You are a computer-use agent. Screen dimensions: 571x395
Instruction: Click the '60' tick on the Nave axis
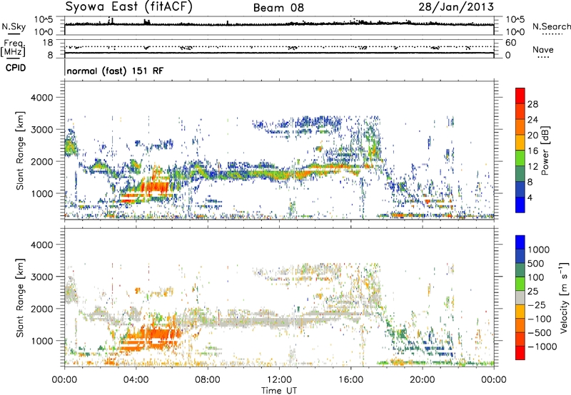coord(510,43)
